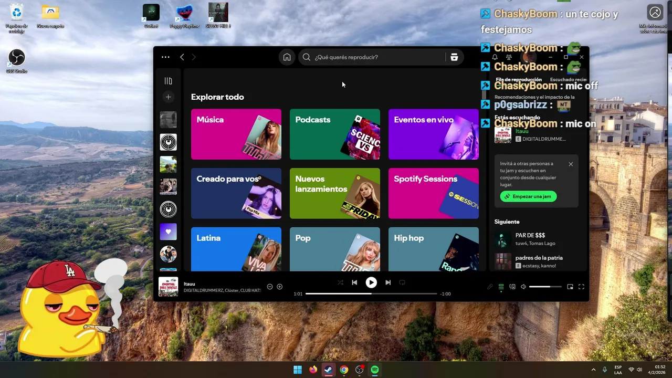Skip to previous track
Viewport: 672px width, 378px height.
pos(354,282)
